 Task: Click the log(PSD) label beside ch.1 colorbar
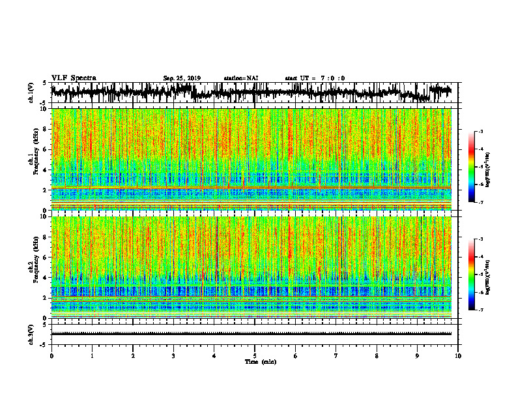click(487, 170)
